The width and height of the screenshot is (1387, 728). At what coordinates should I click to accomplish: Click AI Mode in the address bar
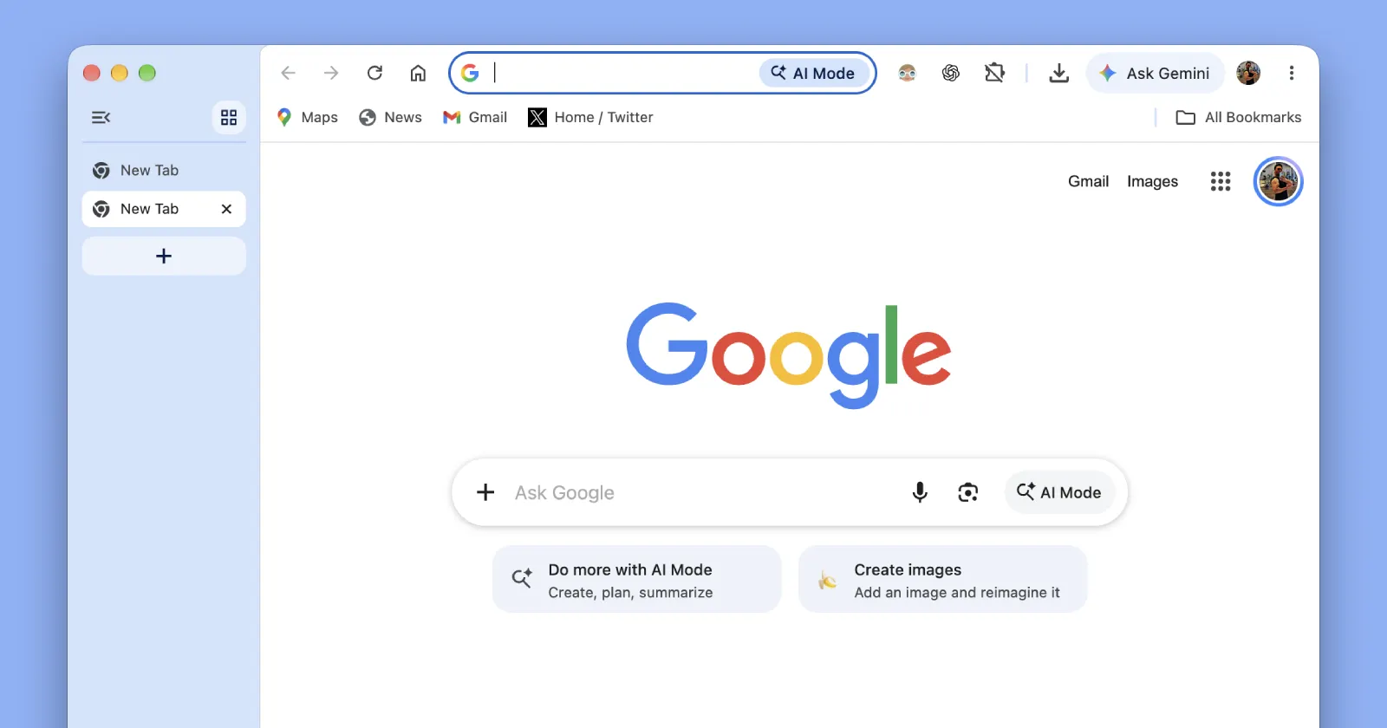pyautogui.click(x=813, y=73)
